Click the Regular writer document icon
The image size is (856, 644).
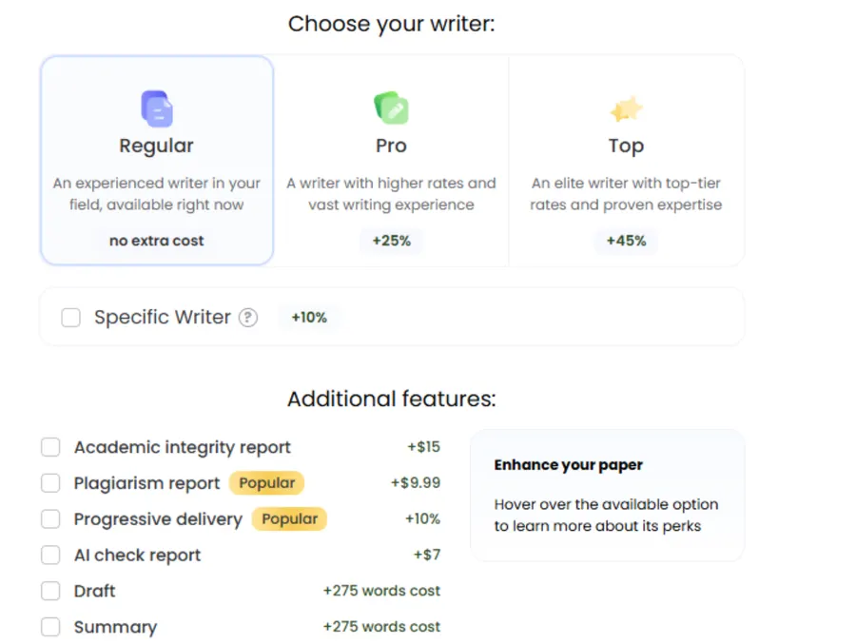157,108
